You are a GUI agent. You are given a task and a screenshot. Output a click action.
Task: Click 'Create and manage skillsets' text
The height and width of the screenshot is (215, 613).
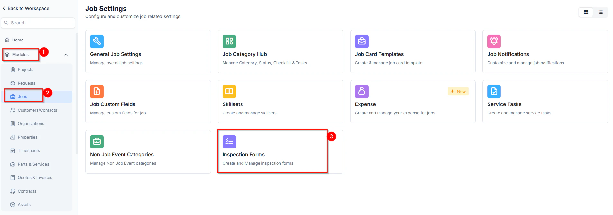click(249, 113)
